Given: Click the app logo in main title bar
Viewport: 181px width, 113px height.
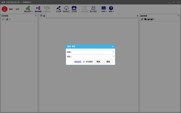Looking at the screenshot, I should [x=3, y=2].
